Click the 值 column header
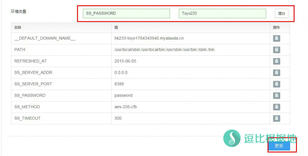This screenshot has height=156, width=308. [x=116, y=27]
